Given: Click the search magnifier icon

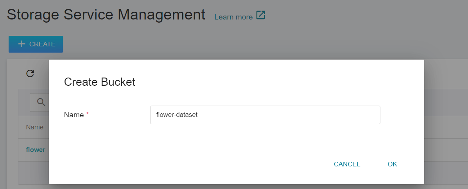Looking at the screenshot, I should 41,102.
